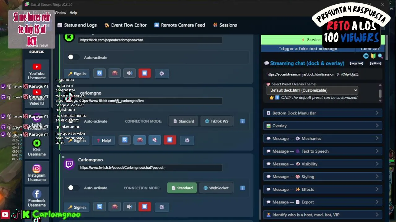
Task: Expand Identify who is a host section
Action: coord(323,215)
